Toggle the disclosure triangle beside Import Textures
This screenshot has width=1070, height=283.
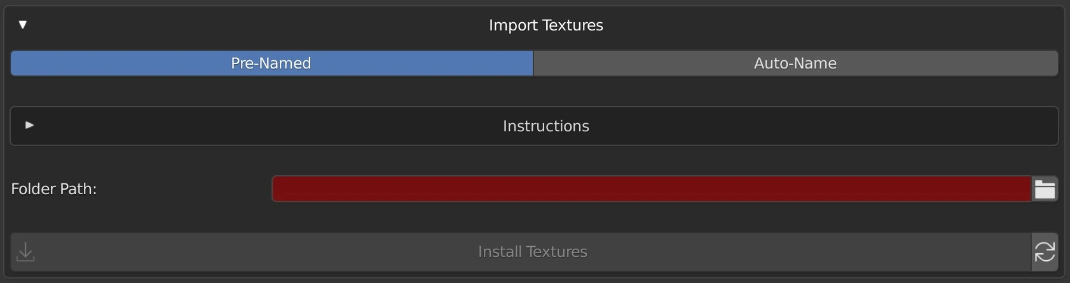pos(23,25)
